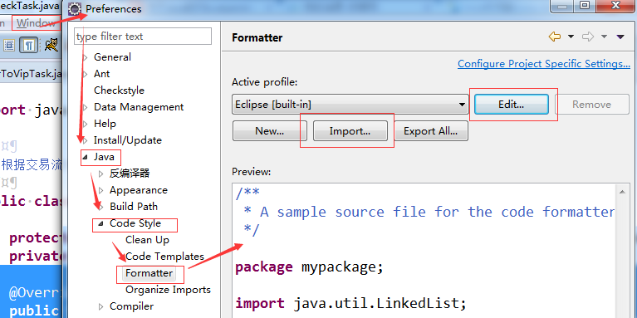The width and height of the screenshot is (637, 318).
Task: Toggle the block selection mode toolbar icon
Action: [9, 45]
